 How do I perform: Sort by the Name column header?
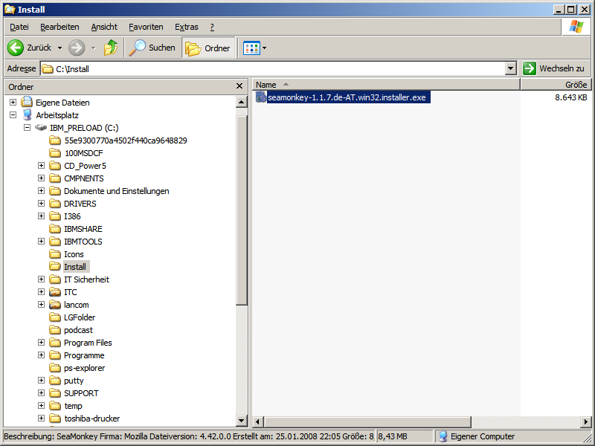[x=386, y=85]
